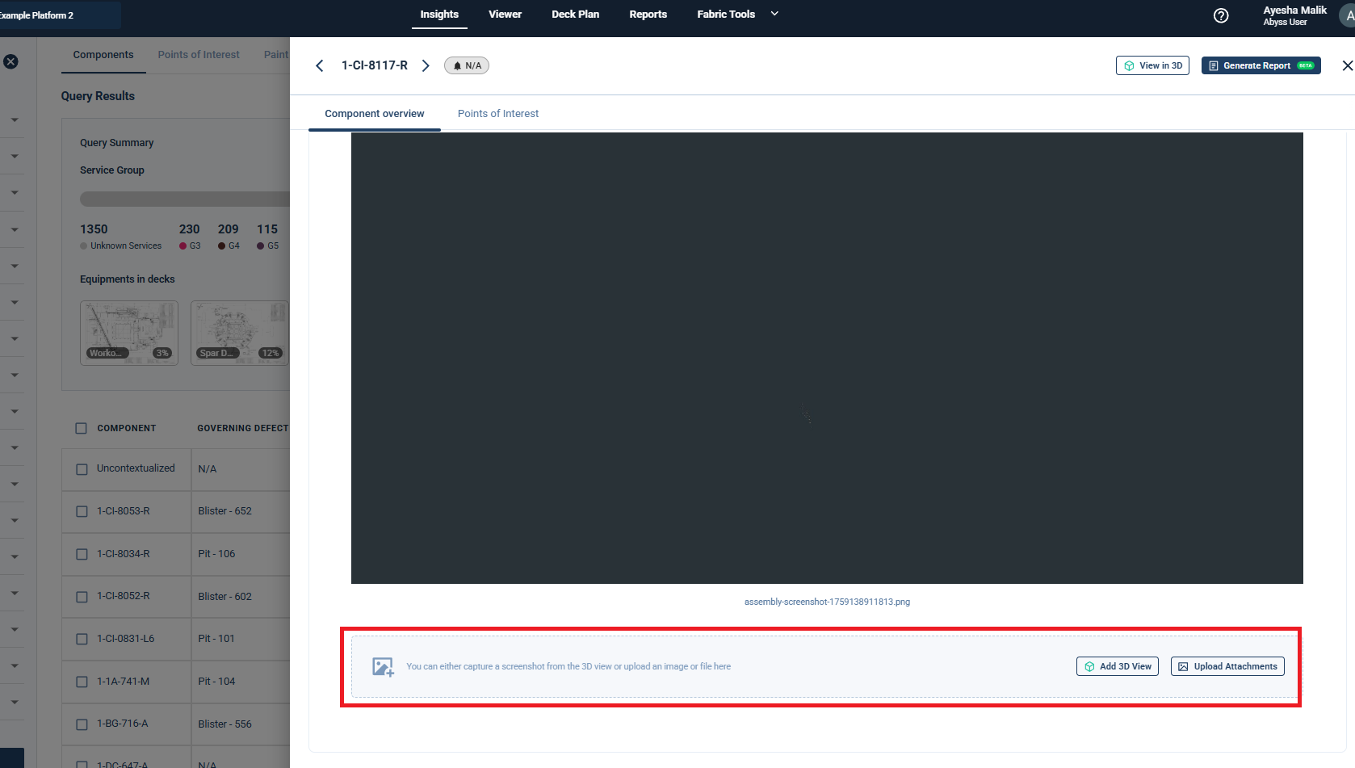The image size is (1355, 768).
Task: Click the next component arrow
Action: (x=426, y=65)
